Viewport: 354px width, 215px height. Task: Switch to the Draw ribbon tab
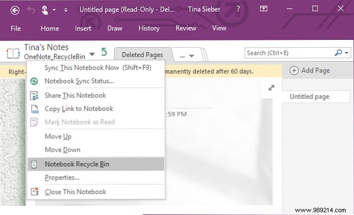tap(114, 28)
